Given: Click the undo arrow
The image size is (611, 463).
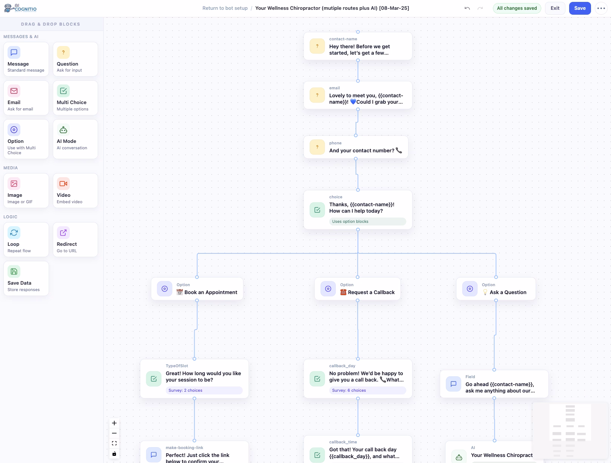Looking at the screenshot, I should coord(467,8).
